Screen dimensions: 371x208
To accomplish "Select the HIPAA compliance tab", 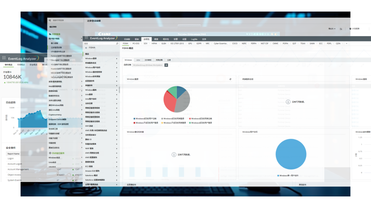I will coord(154,44).
